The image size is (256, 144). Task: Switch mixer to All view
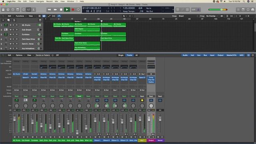[x=136, y=55]
